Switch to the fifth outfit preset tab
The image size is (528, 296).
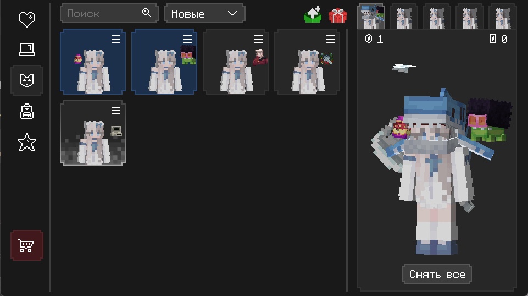(502, 16)
